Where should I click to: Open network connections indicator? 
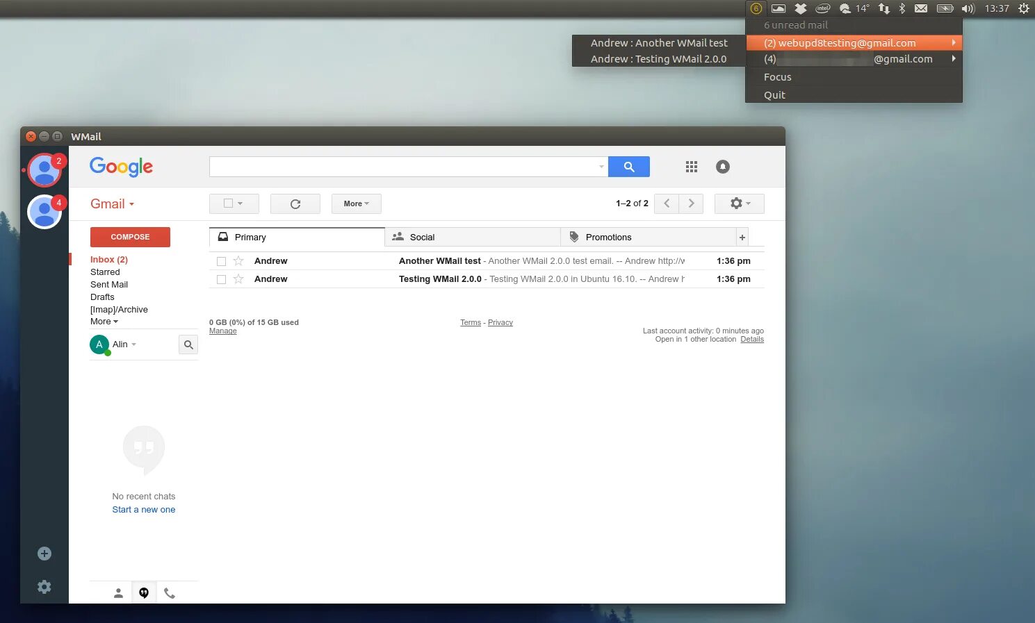point(884,8)
